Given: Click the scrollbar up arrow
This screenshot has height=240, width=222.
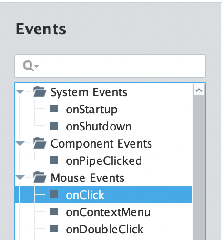Looking at the screenshot, I should (x=199, y=90).
